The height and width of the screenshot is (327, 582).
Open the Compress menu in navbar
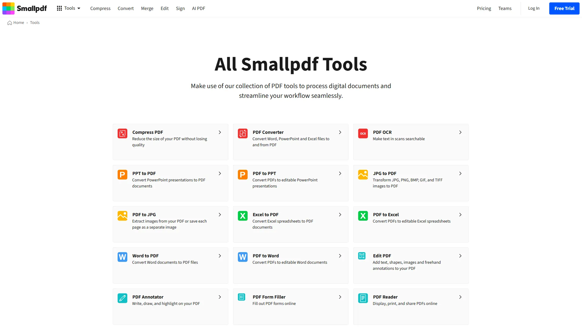pyautogui.click(x=100, y=8)
